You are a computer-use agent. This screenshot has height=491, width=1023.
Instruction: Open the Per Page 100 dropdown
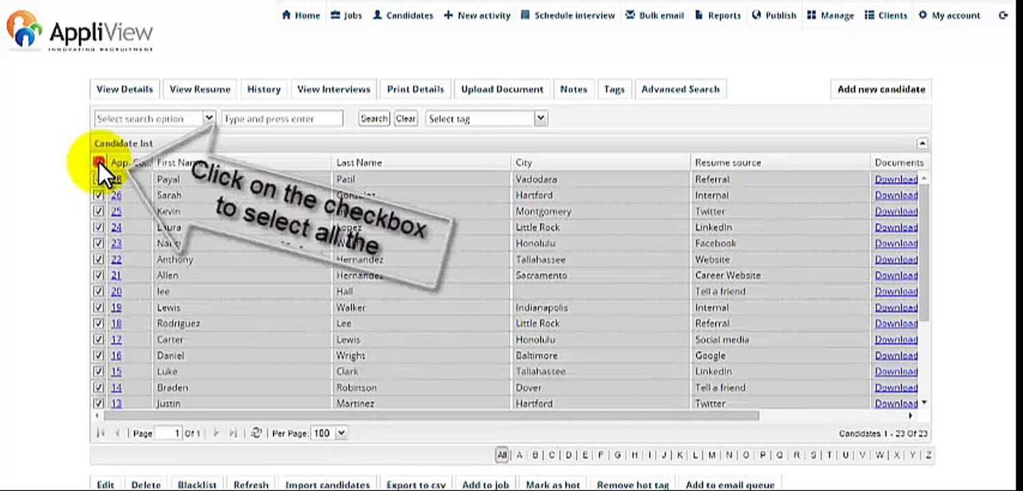pyautogui.click(x=329, y=433)
